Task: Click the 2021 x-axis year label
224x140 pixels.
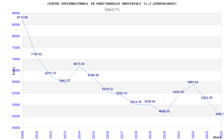Action: [x=179, y=135]
